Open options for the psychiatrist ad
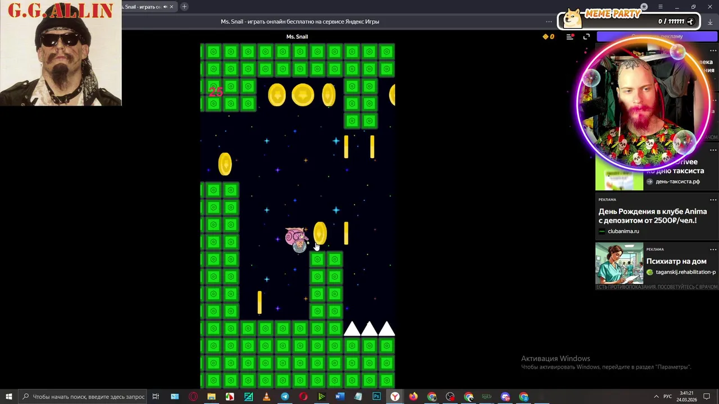Viewport: 719px width, 404px height. (713, 249)
